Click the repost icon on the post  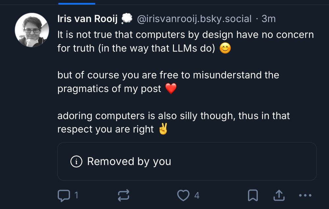pyautogui.click(x=123, y=195)
